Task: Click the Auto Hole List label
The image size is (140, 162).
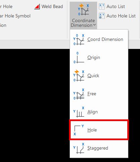Action: (121, 16)
